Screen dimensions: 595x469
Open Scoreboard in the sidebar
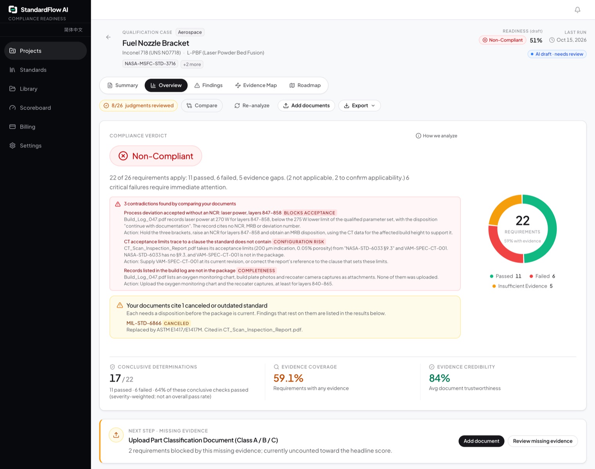[x=45, y=108]
